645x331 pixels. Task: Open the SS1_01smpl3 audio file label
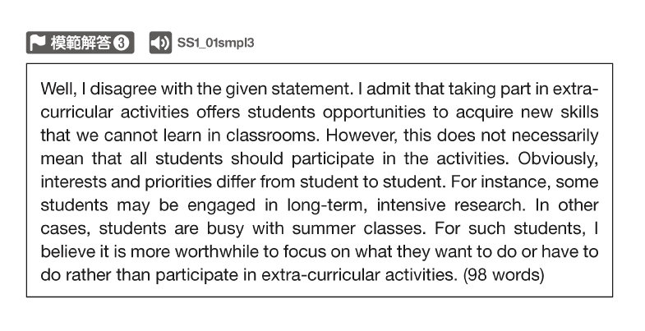point(215,43)
